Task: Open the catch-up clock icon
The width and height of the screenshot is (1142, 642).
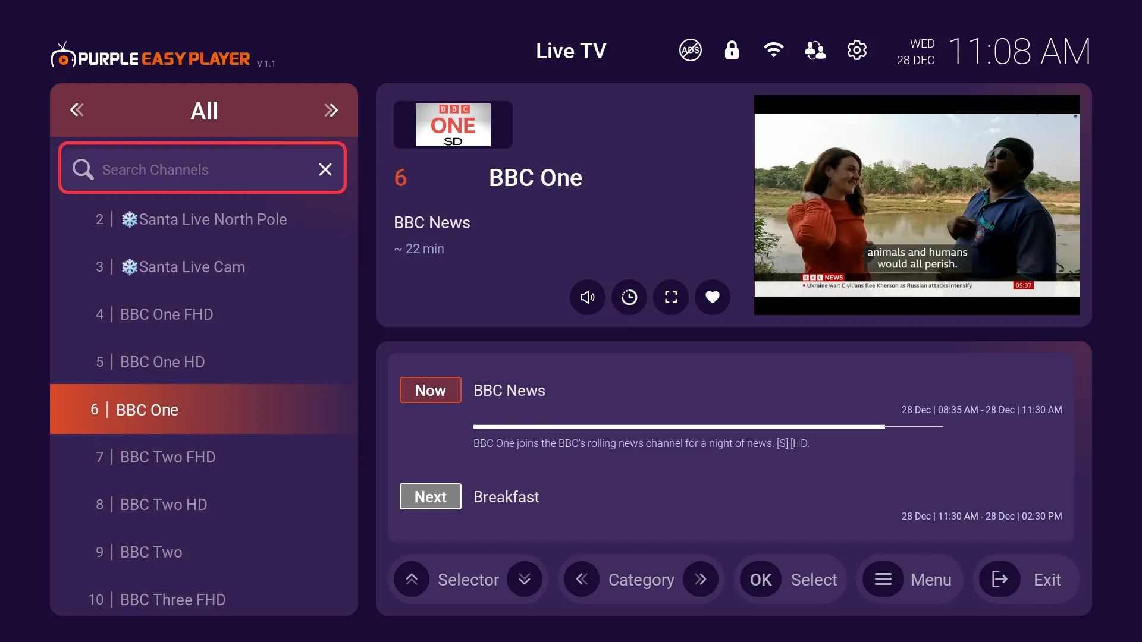Action: 629,297
